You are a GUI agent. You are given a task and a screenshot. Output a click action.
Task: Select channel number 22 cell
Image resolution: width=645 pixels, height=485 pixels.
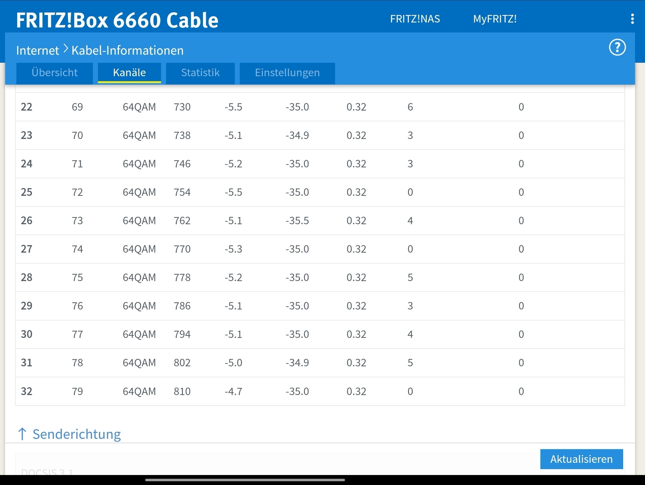pos(27,107)
